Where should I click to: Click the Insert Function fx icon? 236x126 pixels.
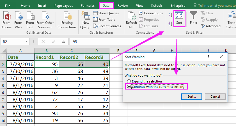(x=63, y=42)
